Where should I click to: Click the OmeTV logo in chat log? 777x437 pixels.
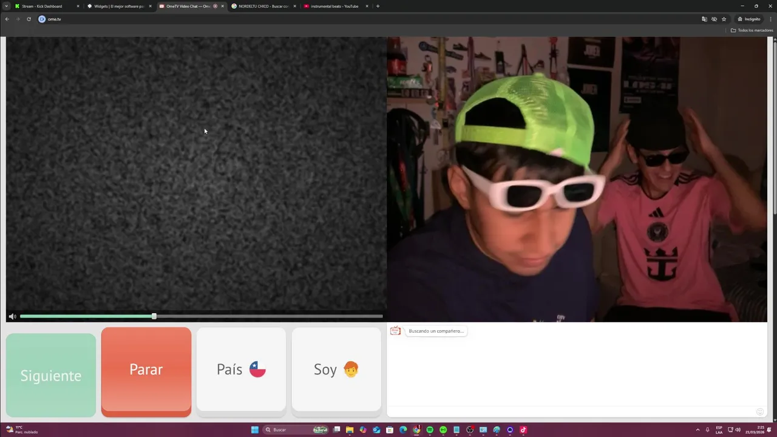pos(395,331)
